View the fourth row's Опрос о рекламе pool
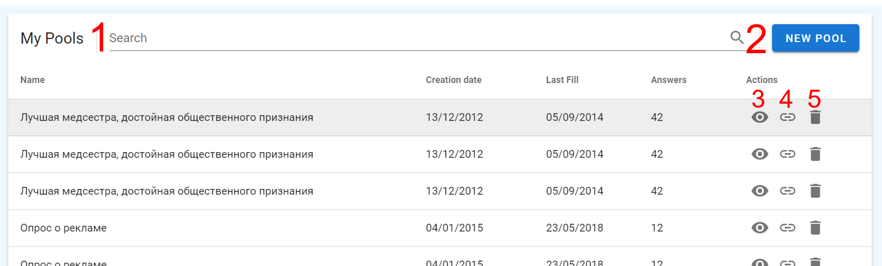Screen dimensions: 882x266 coord(759,228)
